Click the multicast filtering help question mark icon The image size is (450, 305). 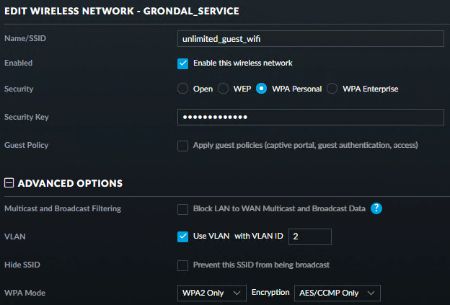tap(376, 209)
